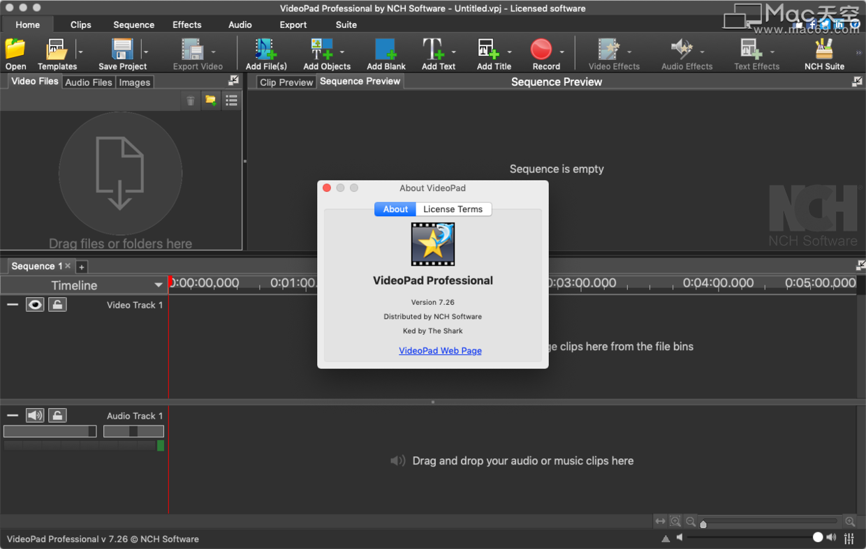Open the Record dropdown arrow
The image size is (866, 549).
pos(562,52)
